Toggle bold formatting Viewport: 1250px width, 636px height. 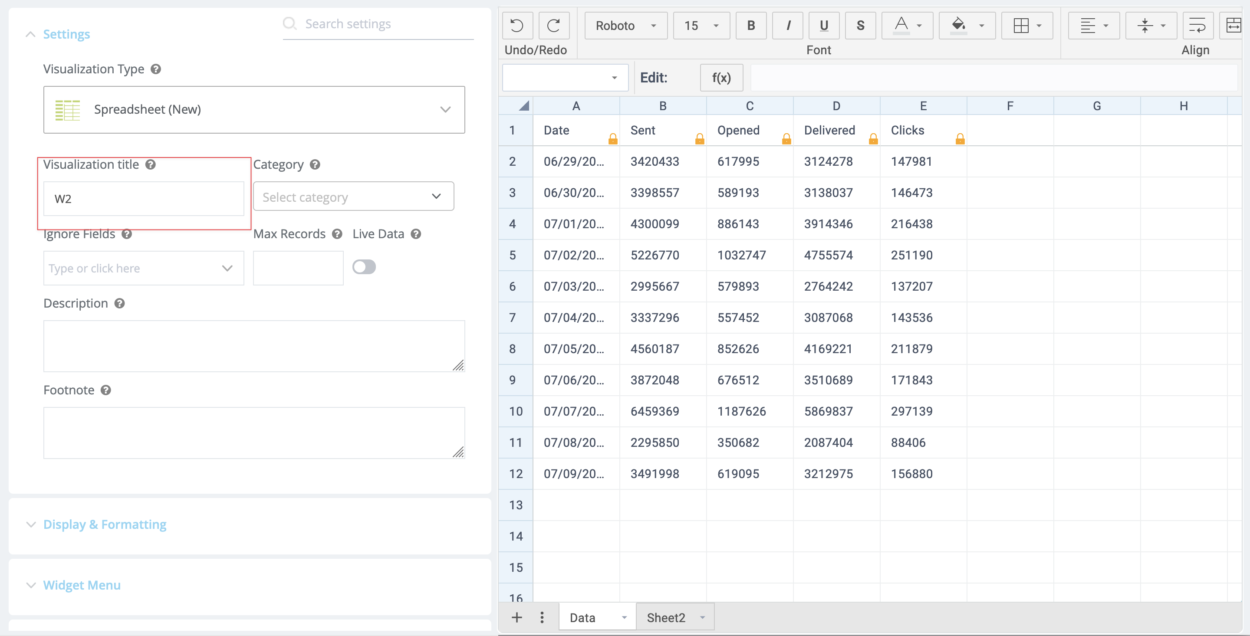[751, 26]
